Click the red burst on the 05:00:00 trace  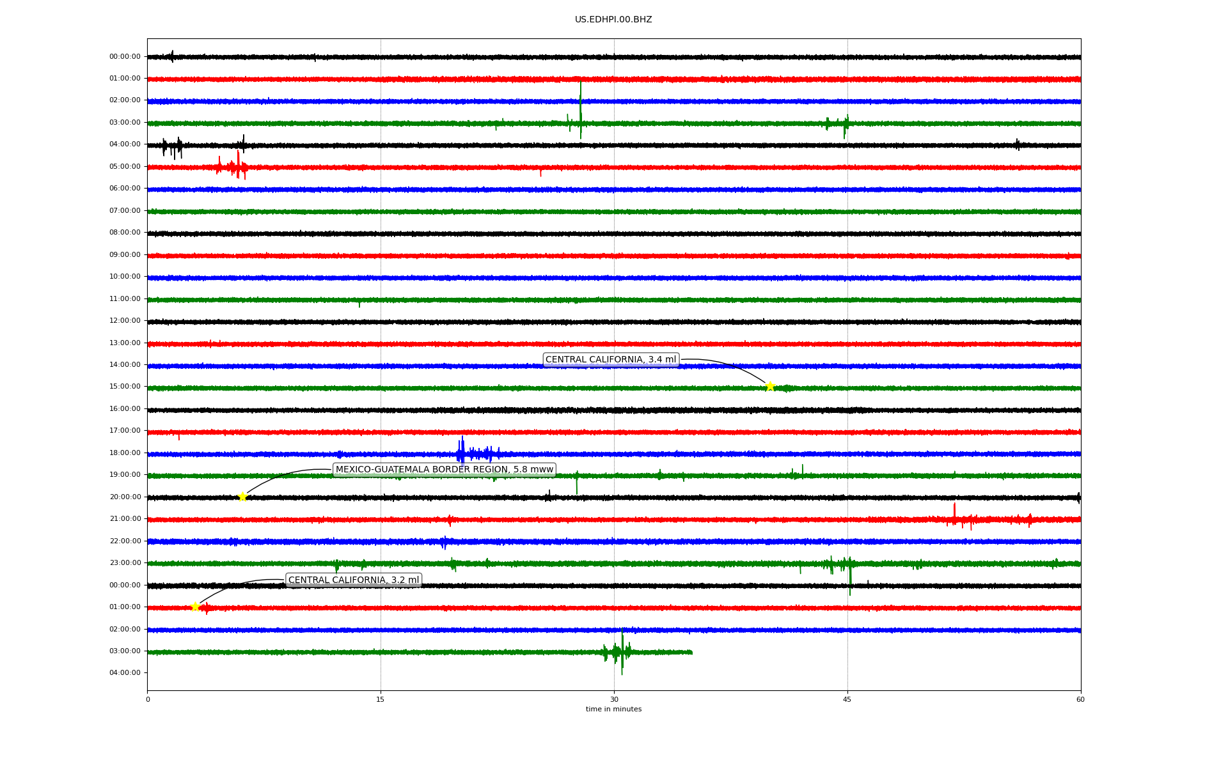233,167
